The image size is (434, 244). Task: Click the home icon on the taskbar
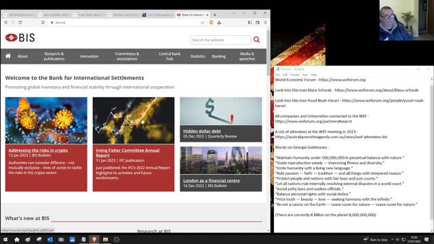click(x=17, y=239)
